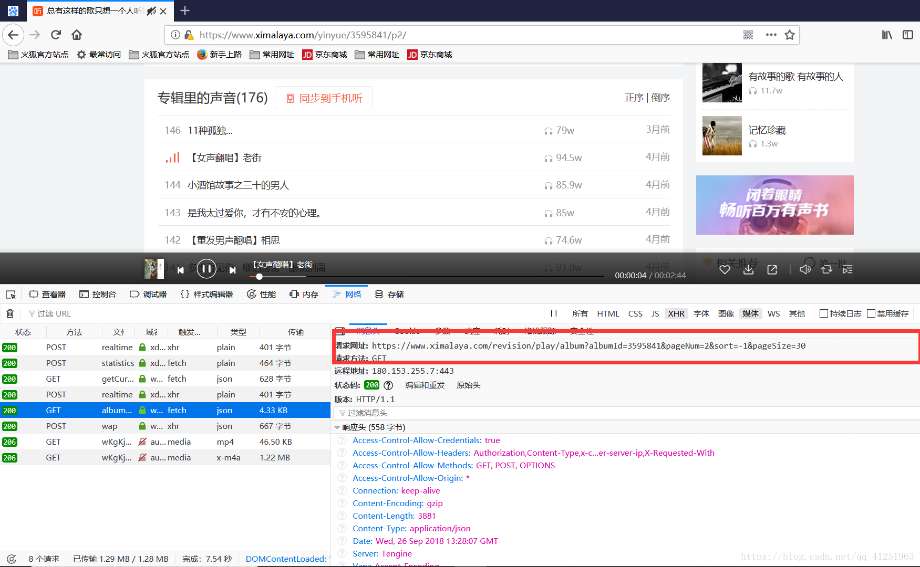Open the Firefox library icon
Viewport: 920px width, 567px height.
click(887, 35)
